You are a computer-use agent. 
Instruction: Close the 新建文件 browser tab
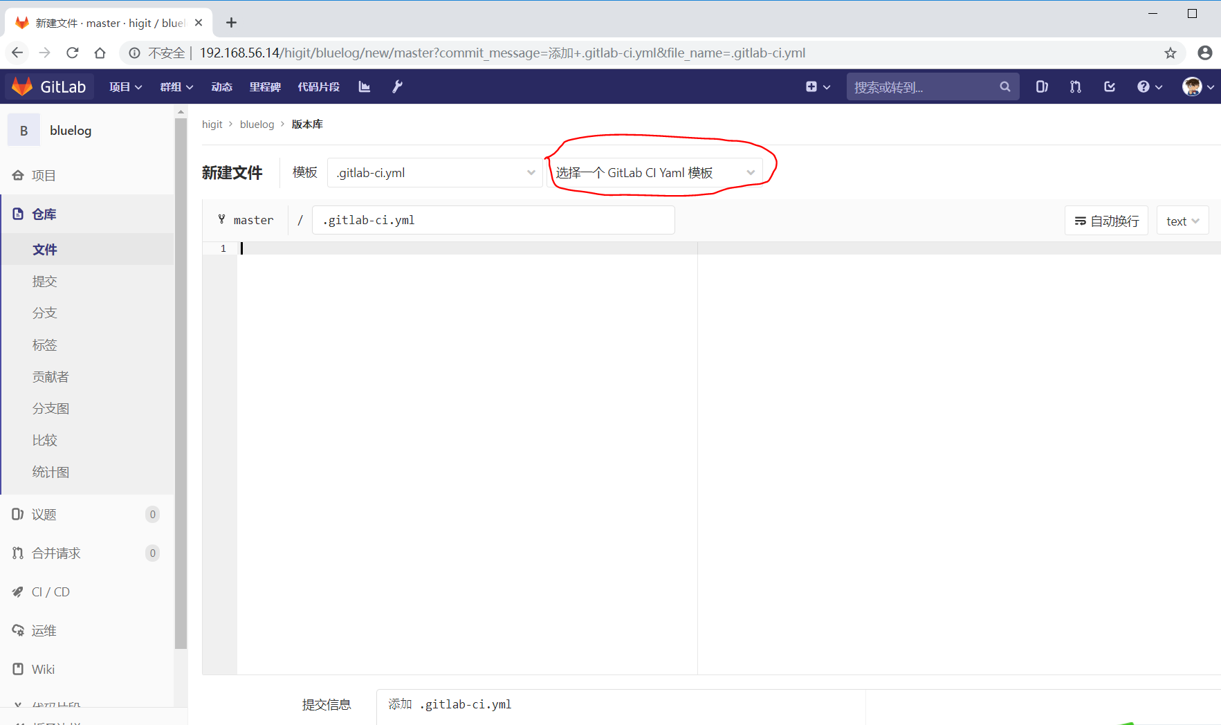click(x=199, y=23)
